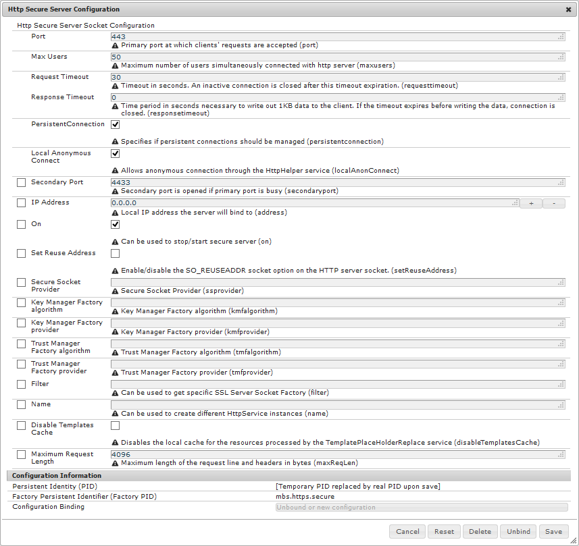Click warning icon beside Filter description

click(x=115, y=393)
